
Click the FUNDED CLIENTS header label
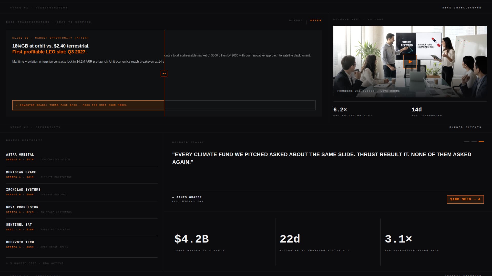point(465,127)
